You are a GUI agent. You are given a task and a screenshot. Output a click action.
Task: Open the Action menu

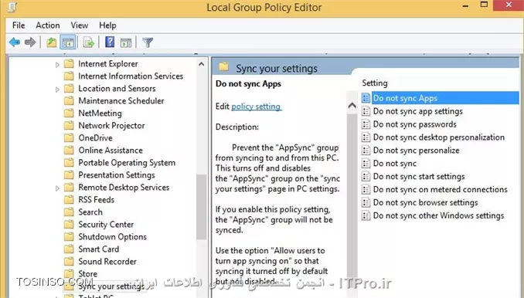pyautogui.click(x=48, y=25)
